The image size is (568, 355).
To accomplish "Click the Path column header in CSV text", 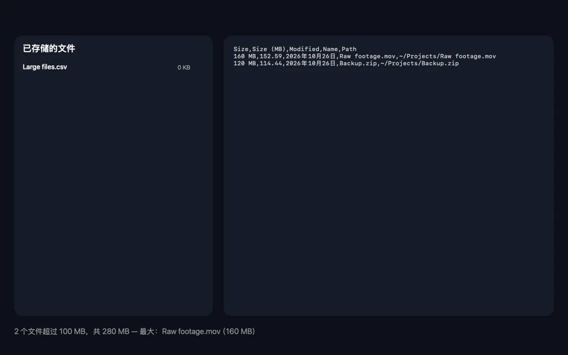I will 349,49.
